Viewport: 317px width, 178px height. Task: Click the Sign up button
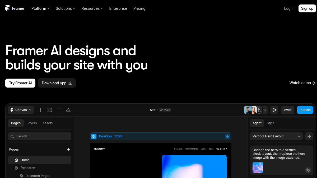click(307, 8)
